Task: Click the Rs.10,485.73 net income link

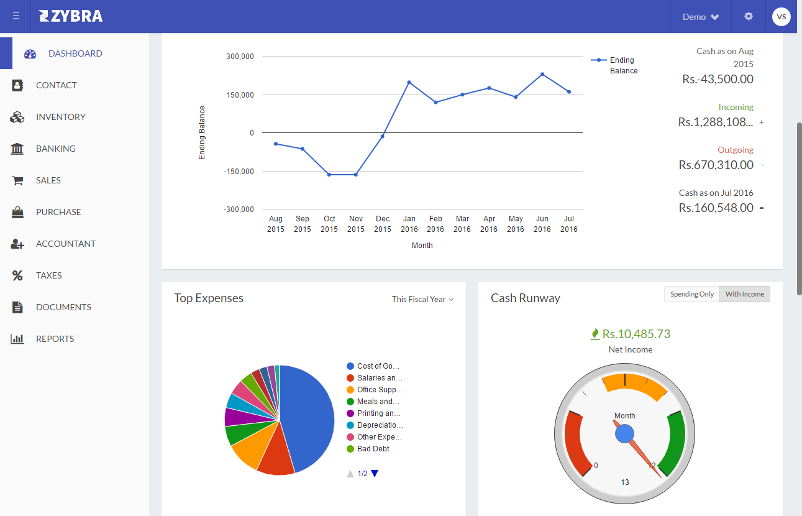Action: pos(636,334)
